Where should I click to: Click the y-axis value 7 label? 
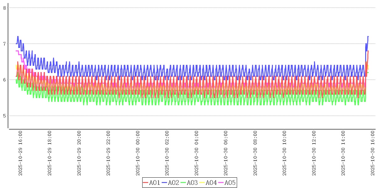[5, 44]
